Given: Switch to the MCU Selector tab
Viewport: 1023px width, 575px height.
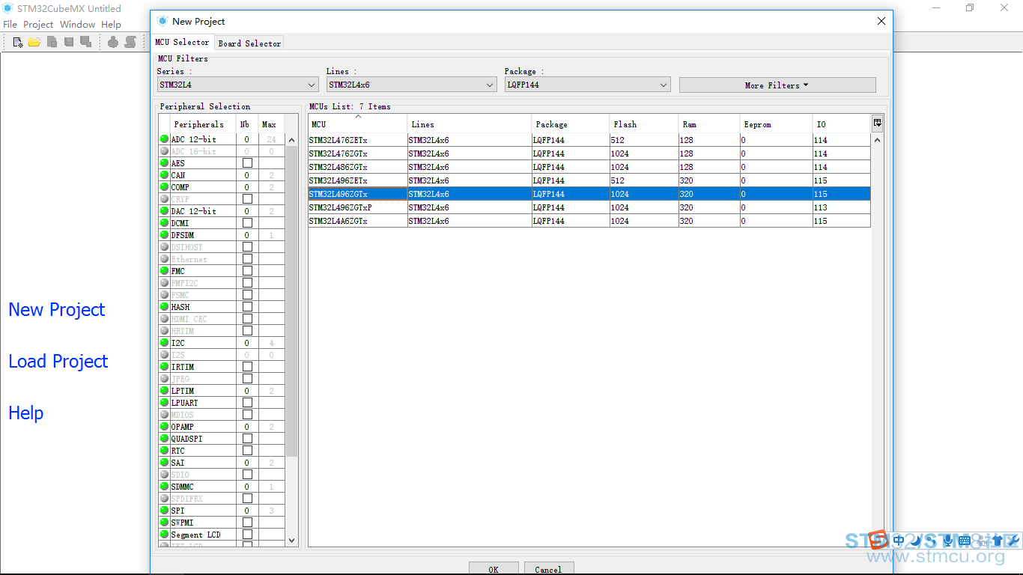Looking at the screenshot, I should click(182, 43).
